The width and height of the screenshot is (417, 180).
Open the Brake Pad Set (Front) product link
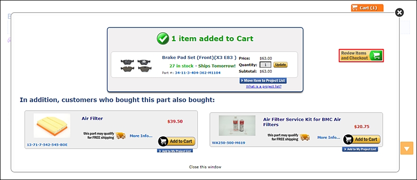point(199,57)
